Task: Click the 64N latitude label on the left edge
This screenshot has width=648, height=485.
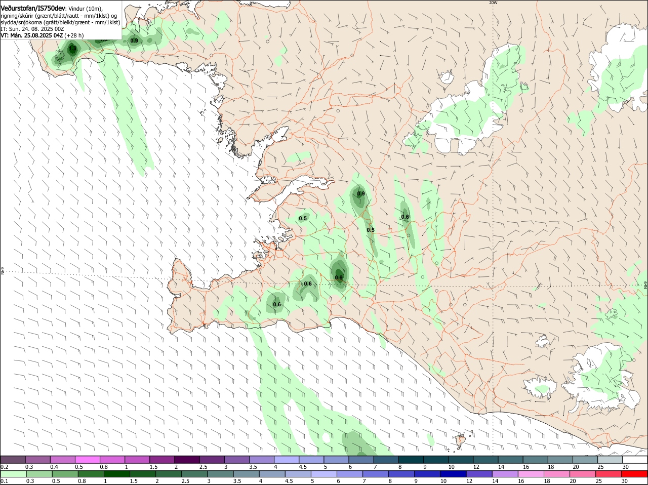Action: 3,272
